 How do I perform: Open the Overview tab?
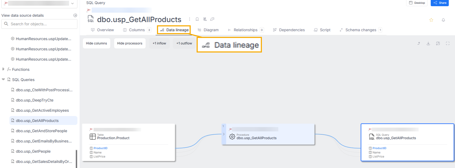(102, 30)
